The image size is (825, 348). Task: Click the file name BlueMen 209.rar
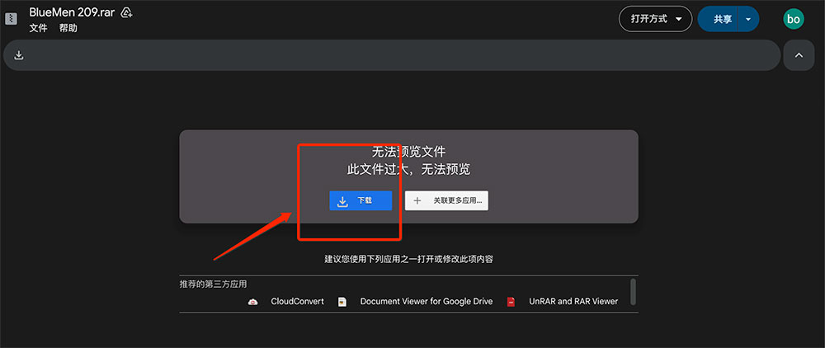71,12
